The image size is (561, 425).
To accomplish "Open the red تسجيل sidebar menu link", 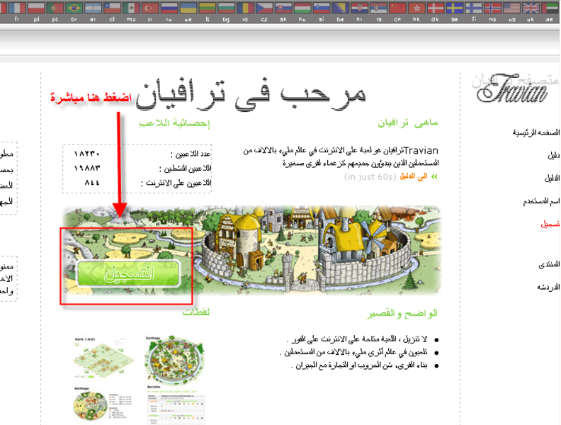I will pos(550,223).
